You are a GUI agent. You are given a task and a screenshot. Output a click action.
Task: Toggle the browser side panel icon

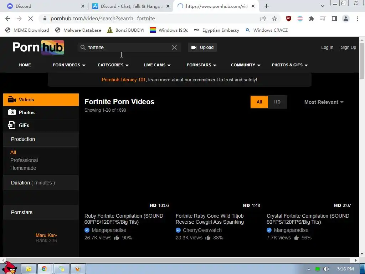point(334,19)
